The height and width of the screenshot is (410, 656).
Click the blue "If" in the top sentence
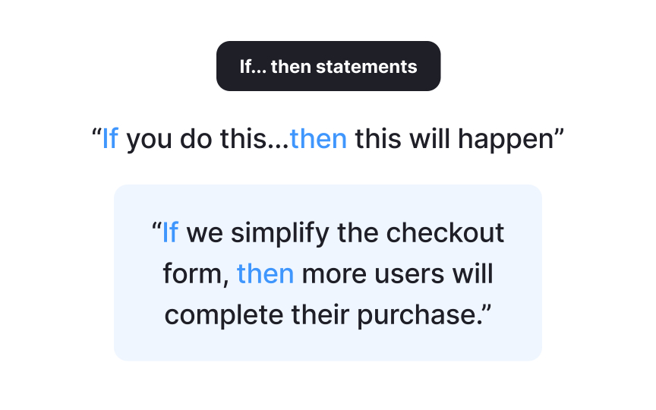pyautogui.click(x=110, y=139)
